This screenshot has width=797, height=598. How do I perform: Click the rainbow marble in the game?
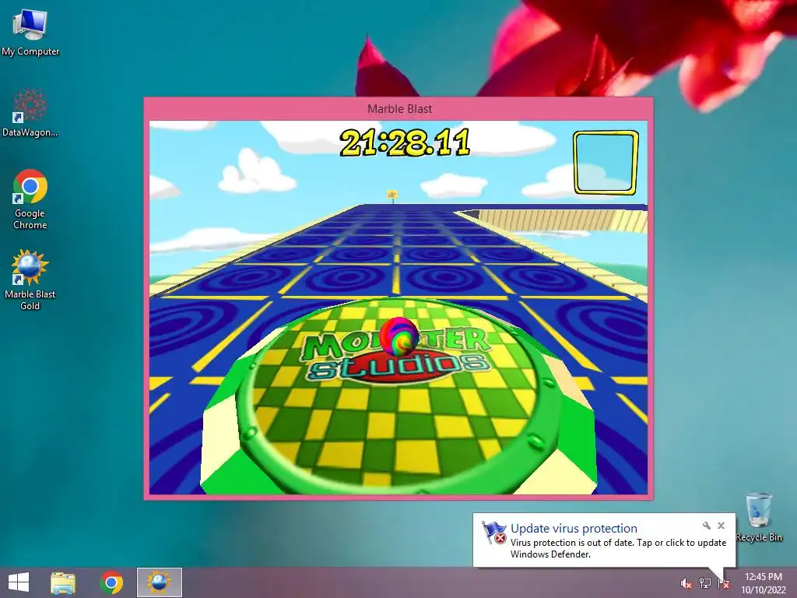coord(398,336)
